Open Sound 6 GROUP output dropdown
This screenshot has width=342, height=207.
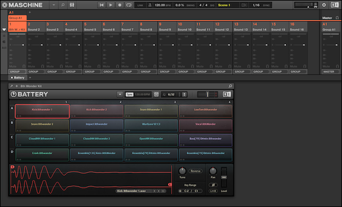pos(111,72)
